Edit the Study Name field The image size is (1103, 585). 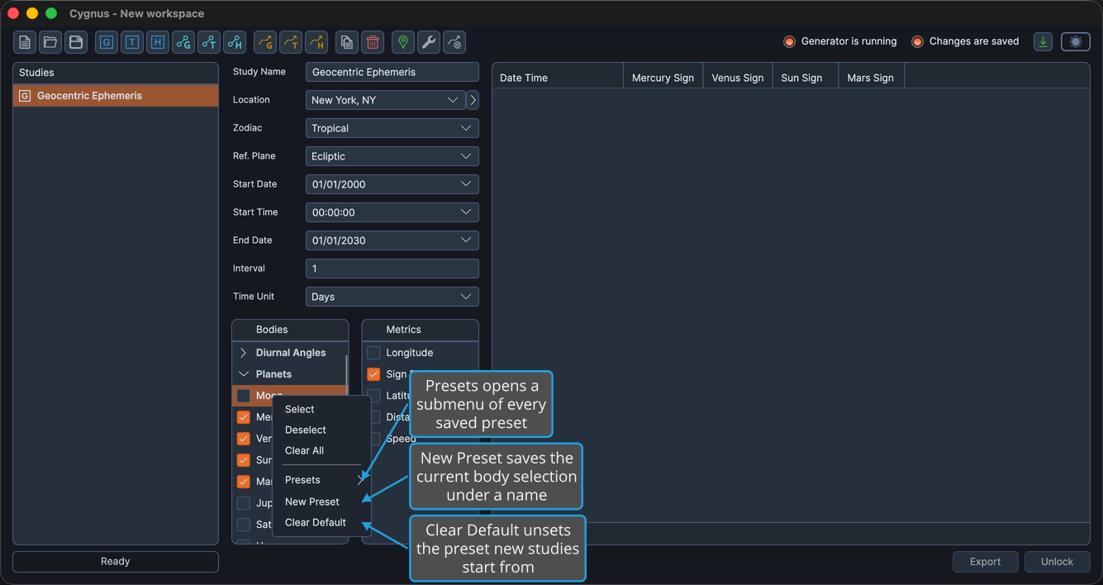click(x=392, y=72)
